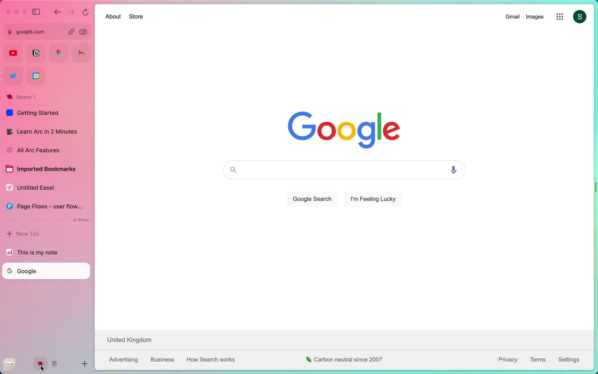Image resolution: width=598 pixels, height=374 pixels.
Task: Open YouTube pinned tab
Action: (13, 53)
